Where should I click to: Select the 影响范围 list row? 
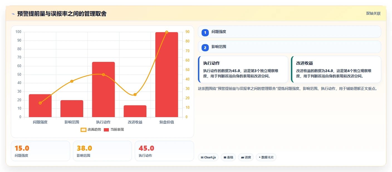pyautogui.click(x=289, y=47)
